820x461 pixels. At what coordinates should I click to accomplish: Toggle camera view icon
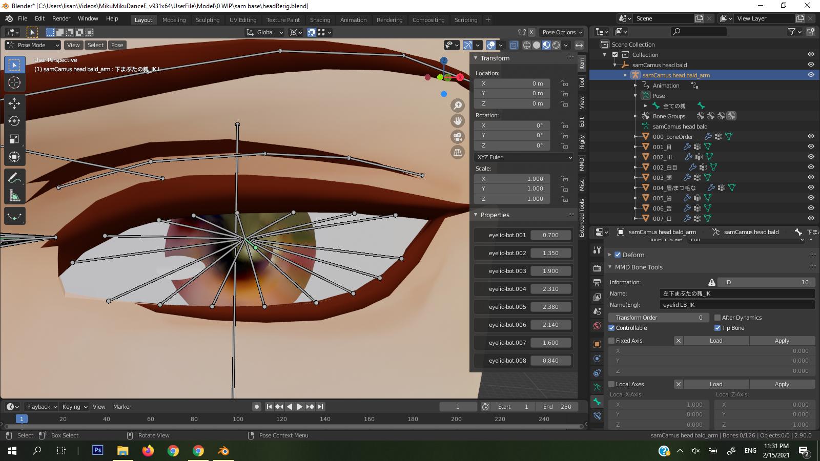pos(458,137)
